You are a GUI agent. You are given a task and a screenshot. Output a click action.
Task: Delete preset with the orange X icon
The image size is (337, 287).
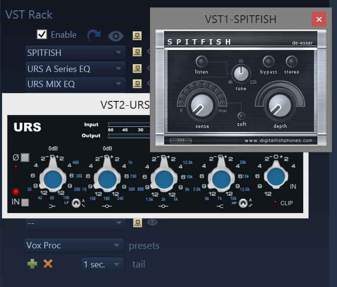[48, 263]
